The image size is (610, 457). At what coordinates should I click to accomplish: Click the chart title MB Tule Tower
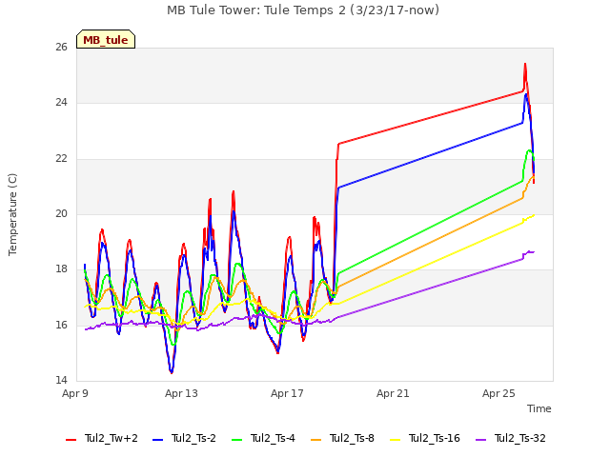303,10
